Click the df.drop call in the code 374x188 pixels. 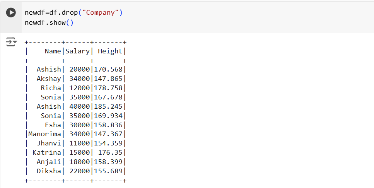(63, 12)
